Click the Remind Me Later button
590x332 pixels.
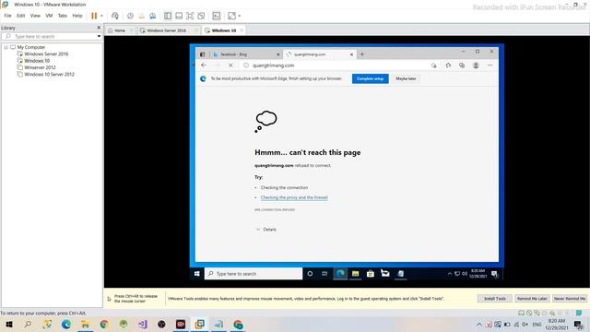tap(532, 299)
